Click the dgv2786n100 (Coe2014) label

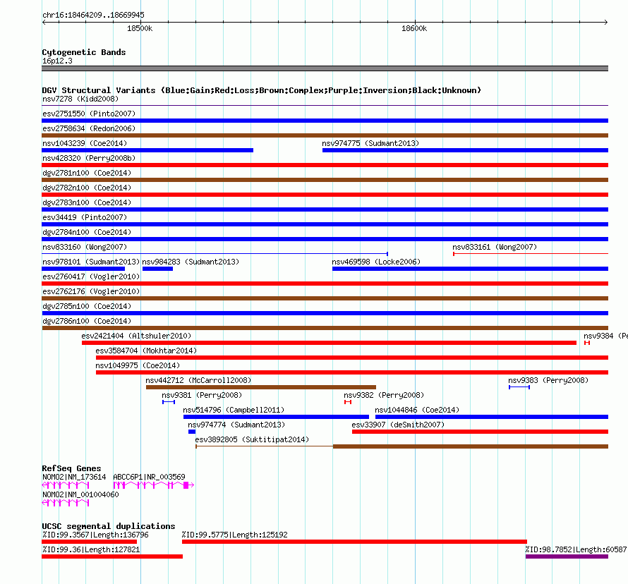tap(87, 321)
